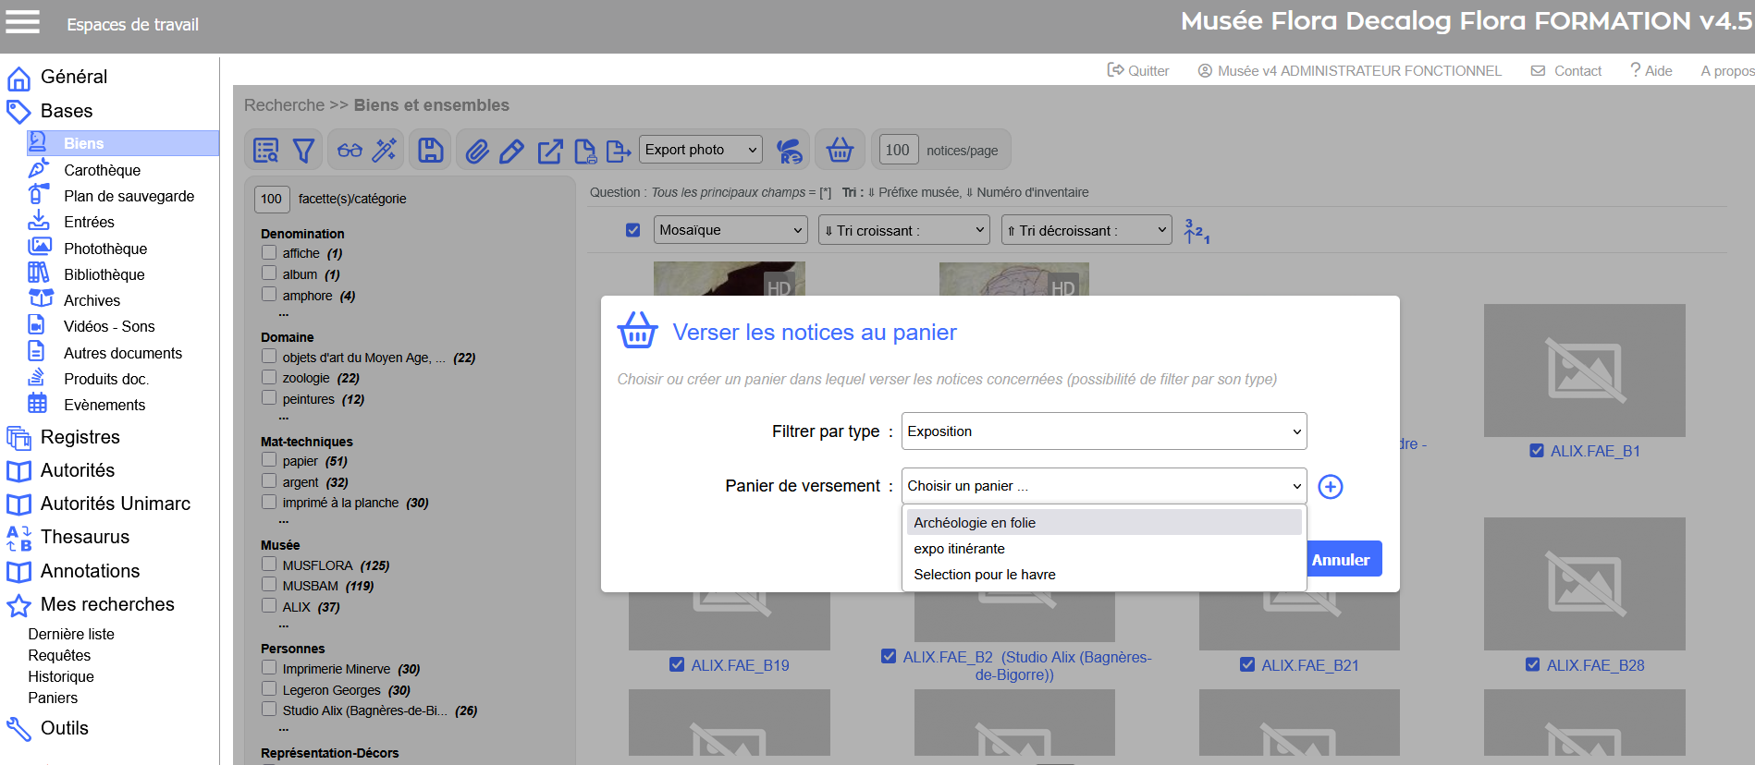Viewport: 1755px width, 765px height.
Task: Click the filter funnel icon in toolbar
Action: (x=303, y=151)
